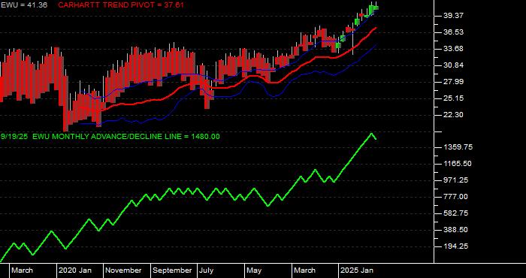Click the 33.68 price axis value
This screenshot has height=278, width=526.
(x=454, y=49)
